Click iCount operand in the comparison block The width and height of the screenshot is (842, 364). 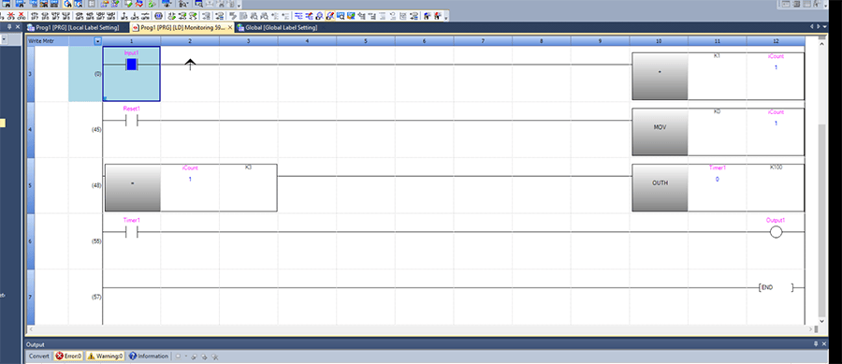190,168
